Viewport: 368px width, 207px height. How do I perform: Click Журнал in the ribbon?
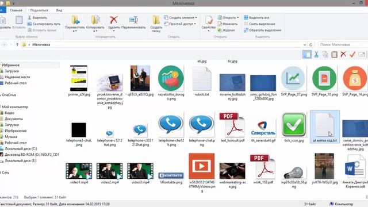[226, 30]
